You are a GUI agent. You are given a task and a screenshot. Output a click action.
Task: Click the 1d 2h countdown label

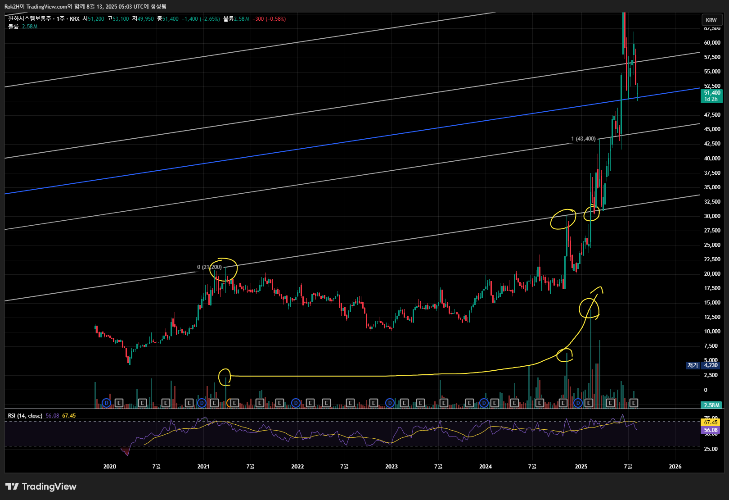[711, 99]
